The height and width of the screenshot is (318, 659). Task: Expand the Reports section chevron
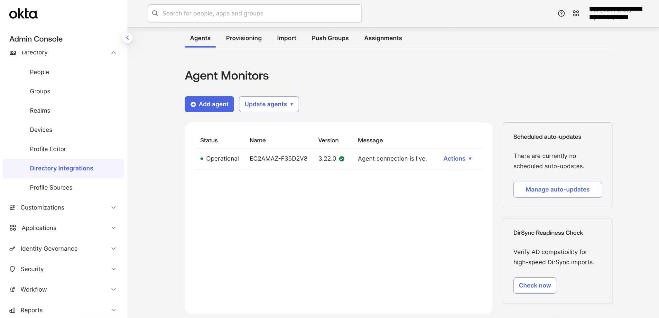(x=114, y=310)
